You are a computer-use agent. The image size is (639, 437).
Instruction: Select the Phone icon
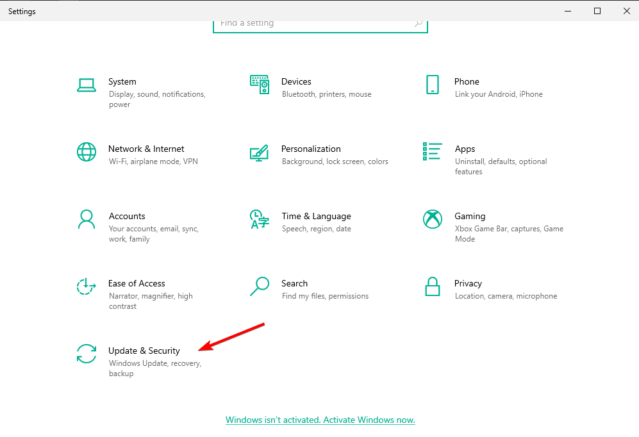pyautogui.click(x=432, y=85)
